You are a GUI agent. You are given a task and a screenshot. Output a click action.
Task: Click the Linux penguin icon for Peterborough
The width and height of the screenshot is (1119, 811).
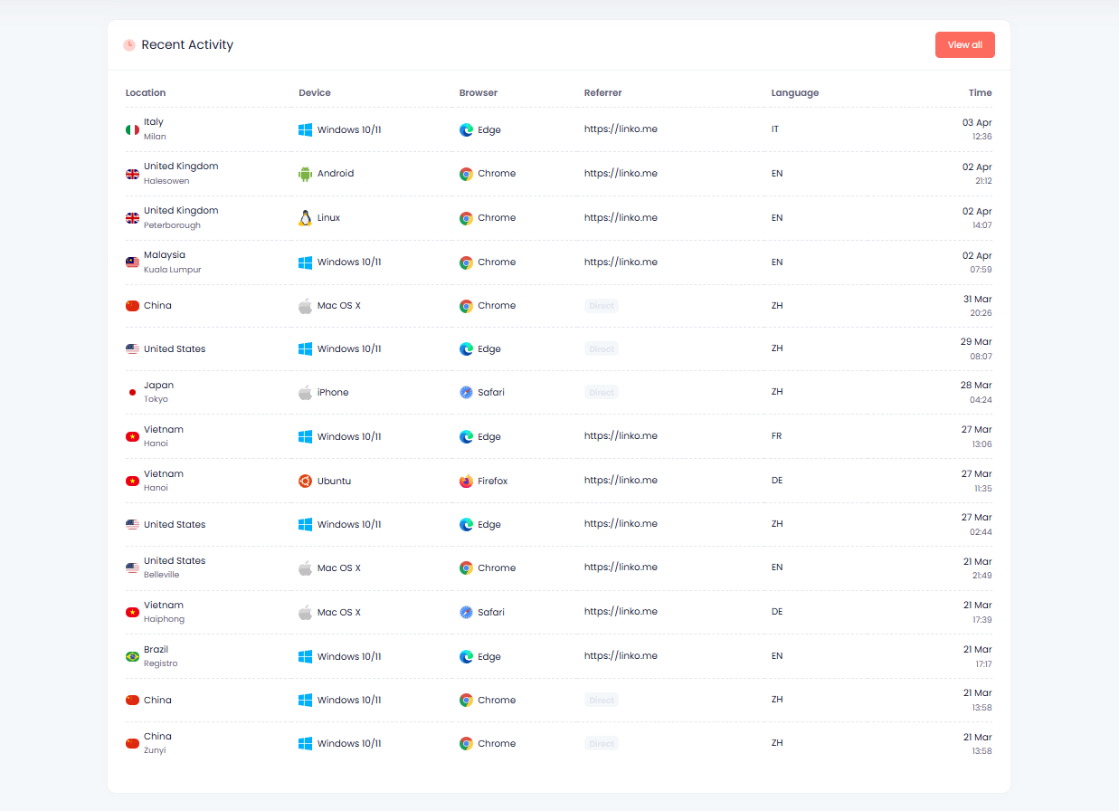click(304, 217)
